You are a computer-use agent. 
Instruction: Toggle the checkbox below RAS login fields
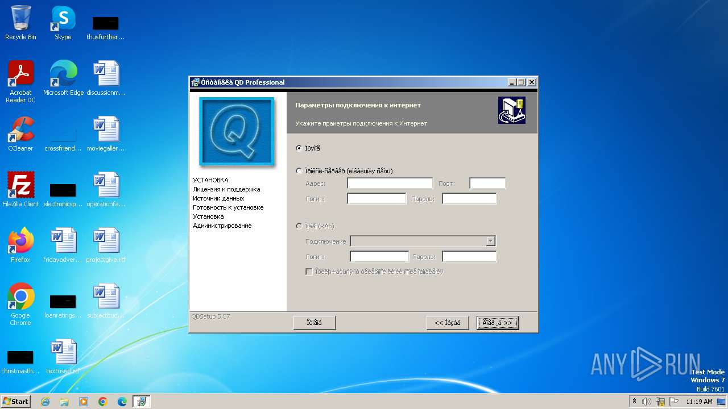tap(309, 272)
